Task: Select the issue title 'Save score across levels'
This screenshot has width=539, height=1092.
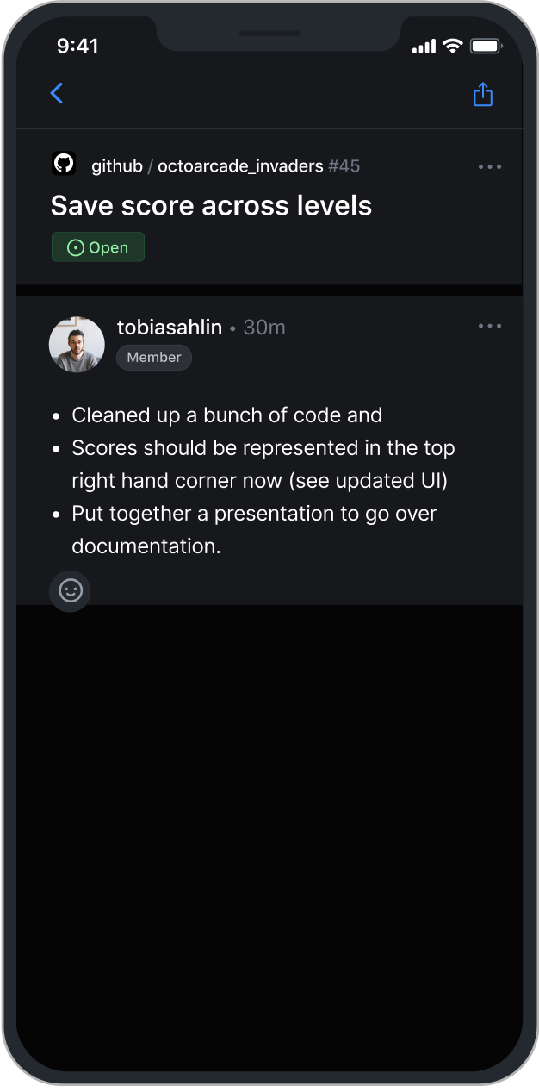Action: click(211, 206)
